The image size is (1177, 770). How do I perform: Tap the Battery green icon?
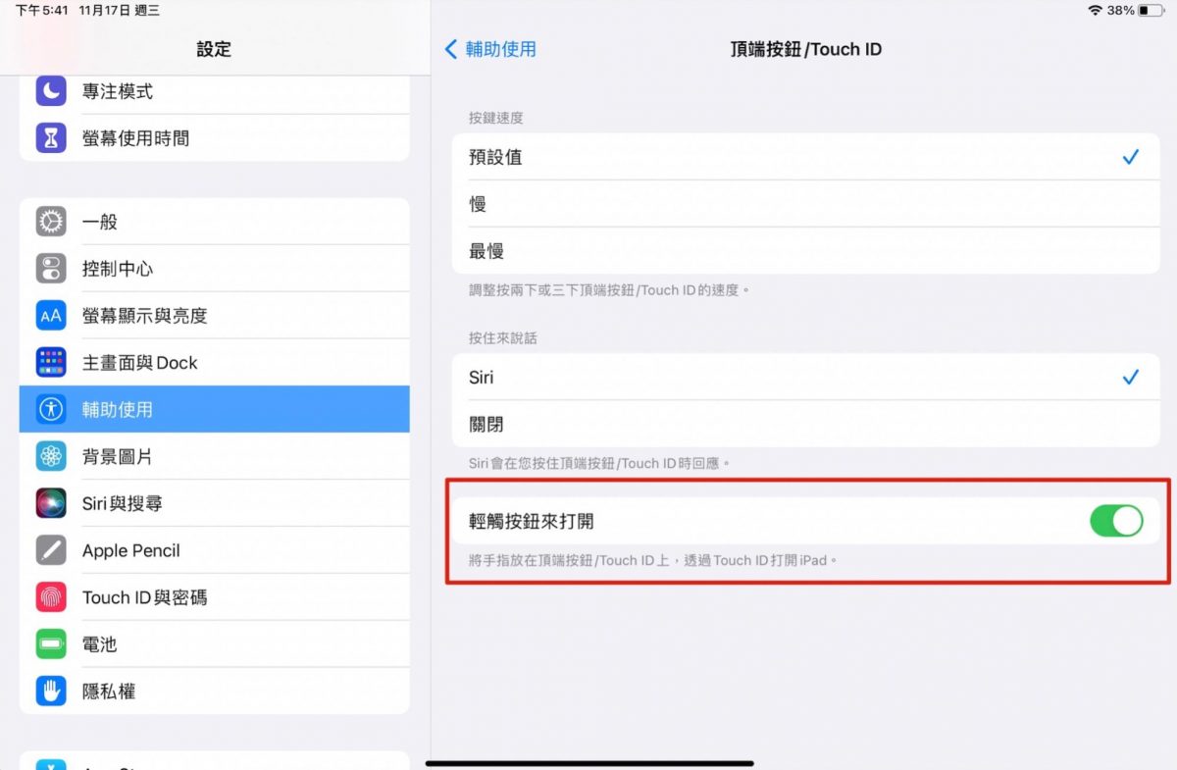click(x=51, y=644)
